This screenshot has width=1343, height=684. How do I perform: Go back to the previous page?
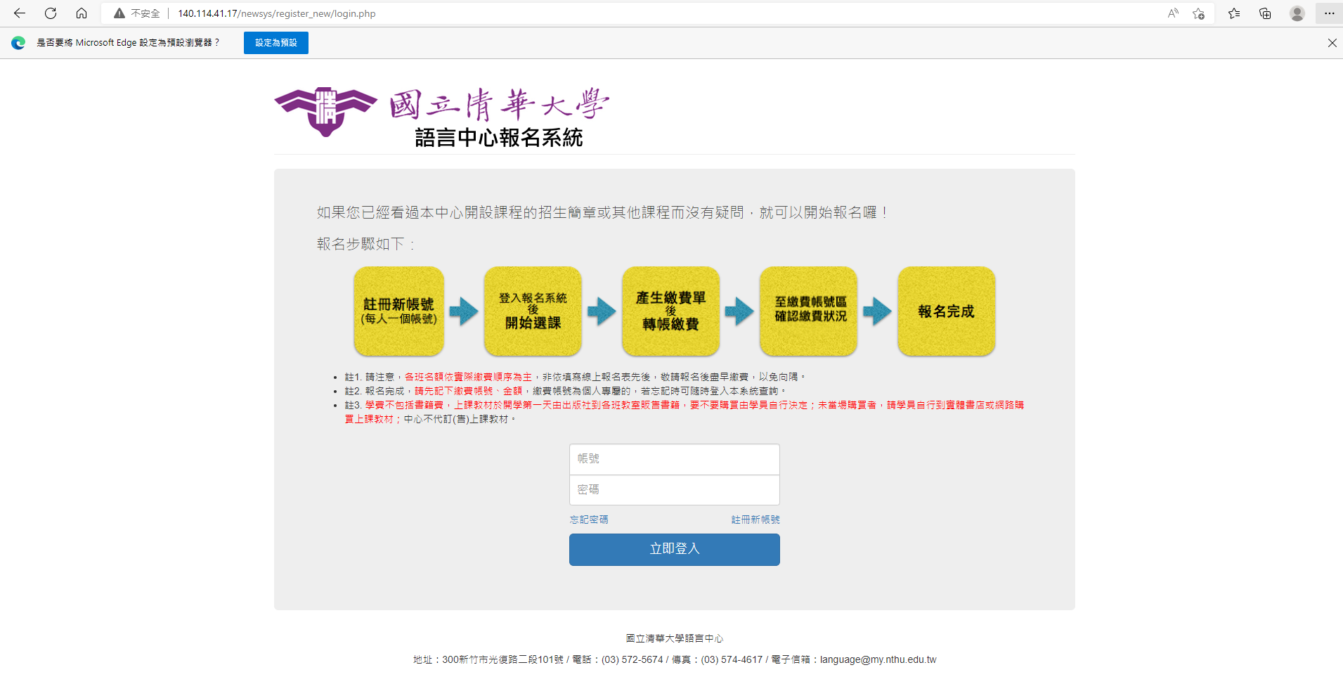(x=20, y=13)
